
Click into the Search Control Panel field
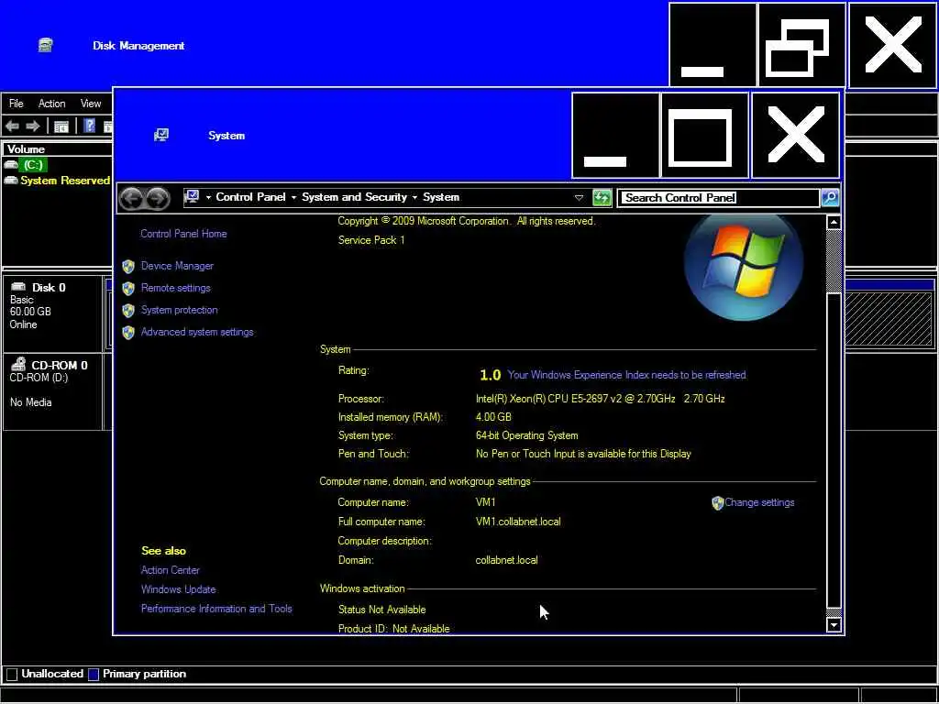tap(719, 198)
